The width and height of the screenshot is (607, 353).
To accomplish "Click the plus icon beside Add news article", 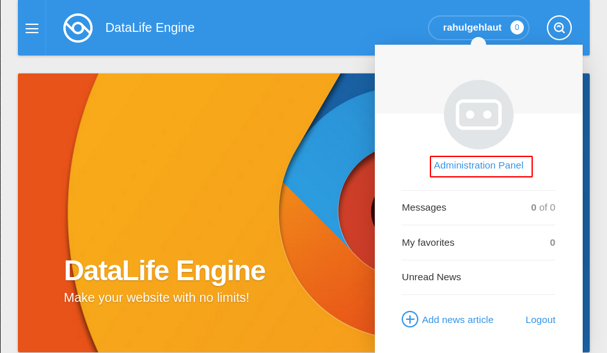I will point(409,319).
